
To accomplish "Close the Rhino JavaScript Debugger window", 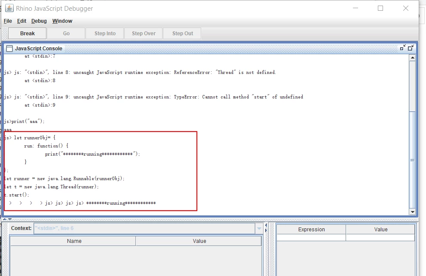I will point(406,8).
